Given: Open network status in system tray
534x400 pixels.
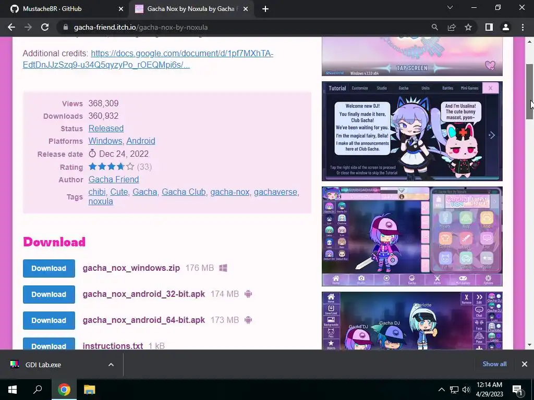Looking at the screenshot, I should (454, 390).
